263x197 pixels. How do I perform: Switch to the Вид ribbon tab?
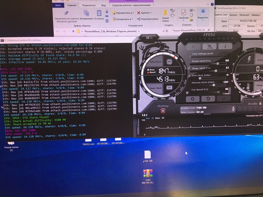(103, 5)
